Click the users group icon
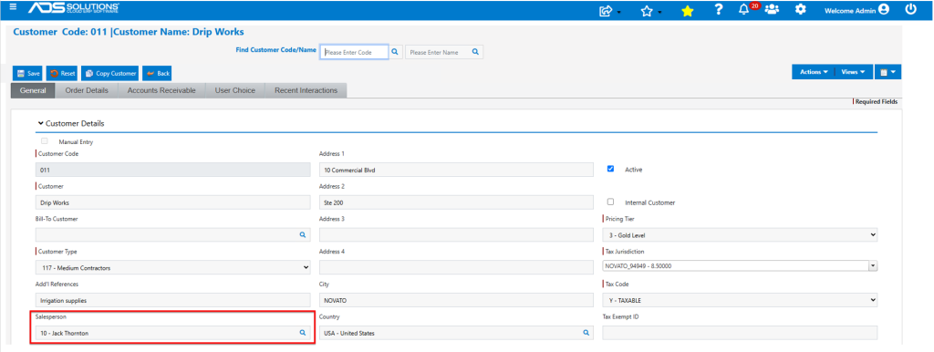Screen dimensions: 934x352 [x=772, y=9]
